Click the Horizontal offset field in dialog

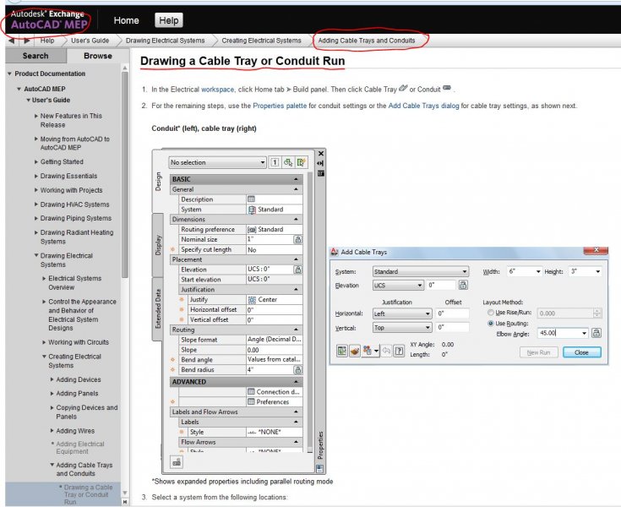[x=453, y=313]
